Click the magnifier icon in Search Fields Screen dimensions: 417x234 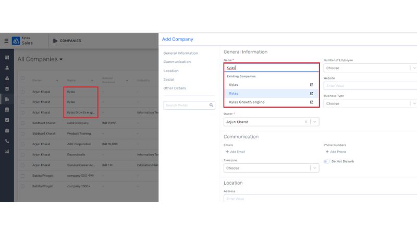coord(211,105)
